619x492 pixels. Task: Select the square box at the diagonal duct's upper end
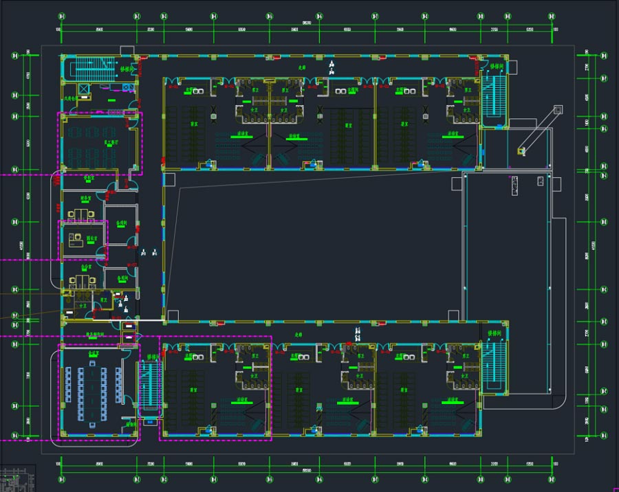[558, 109]
